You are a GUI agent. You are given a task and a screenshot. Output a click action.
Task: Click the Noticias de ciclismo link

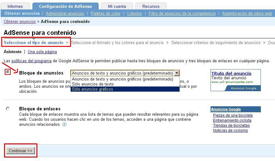tap(230, 130)
